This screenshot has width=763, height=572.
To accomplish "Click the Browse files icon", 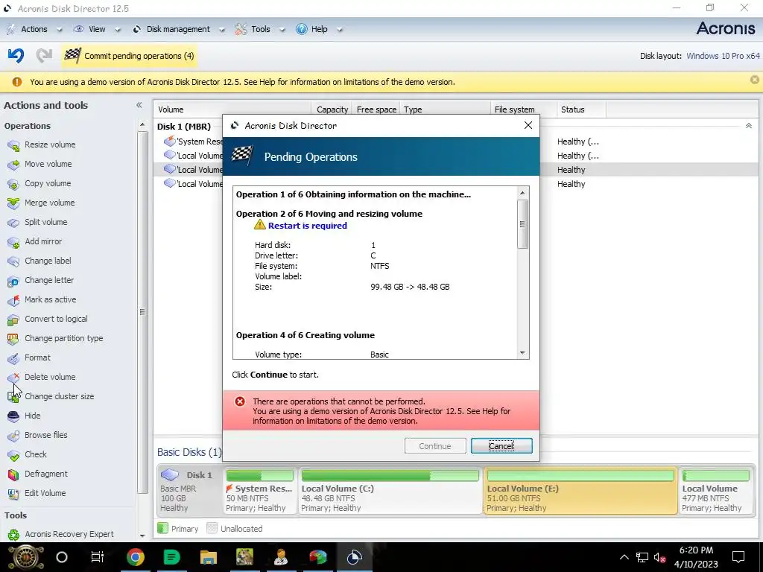I will point(13,435).
